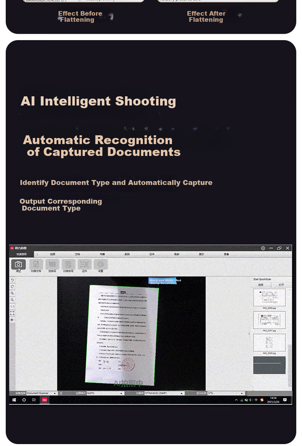This screenshot has width=302, height=446.
Task: Click the 中 language indicator in tray
Action: [256, 400]
